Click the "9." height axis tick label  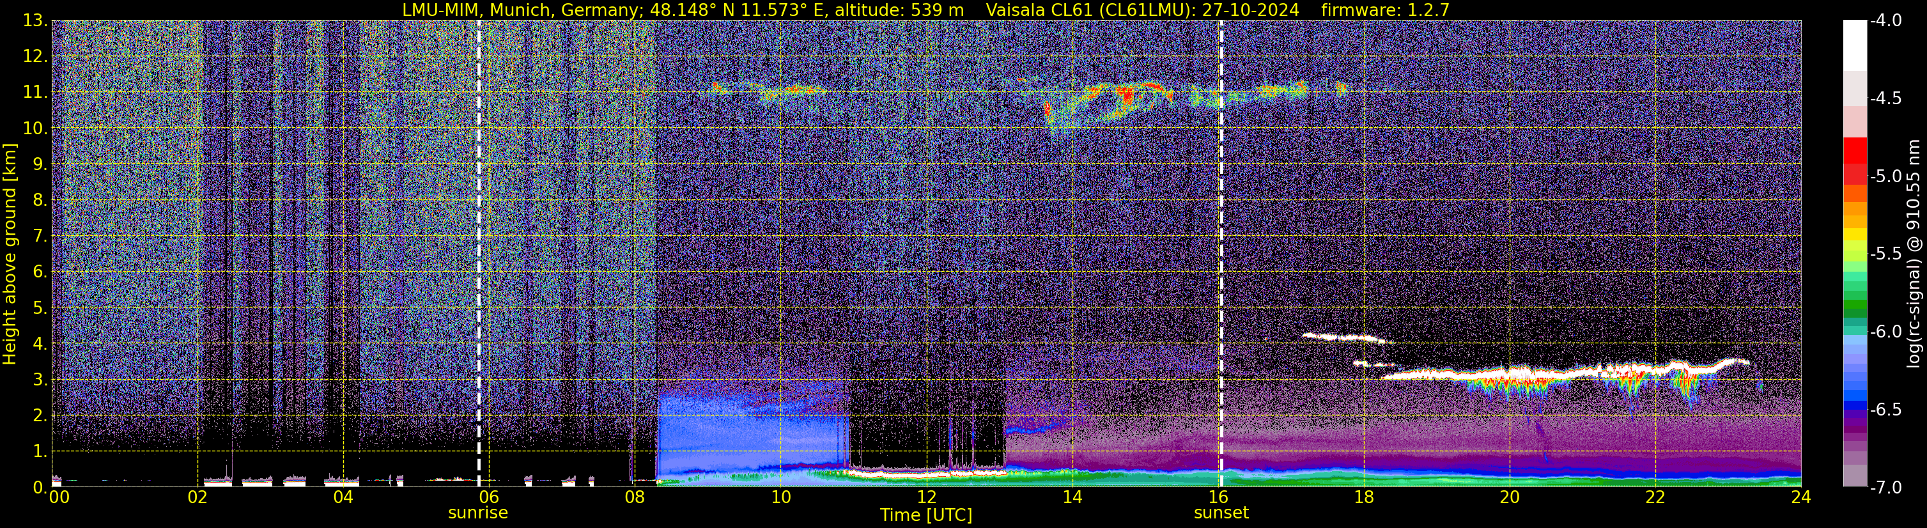coord(40,164)
